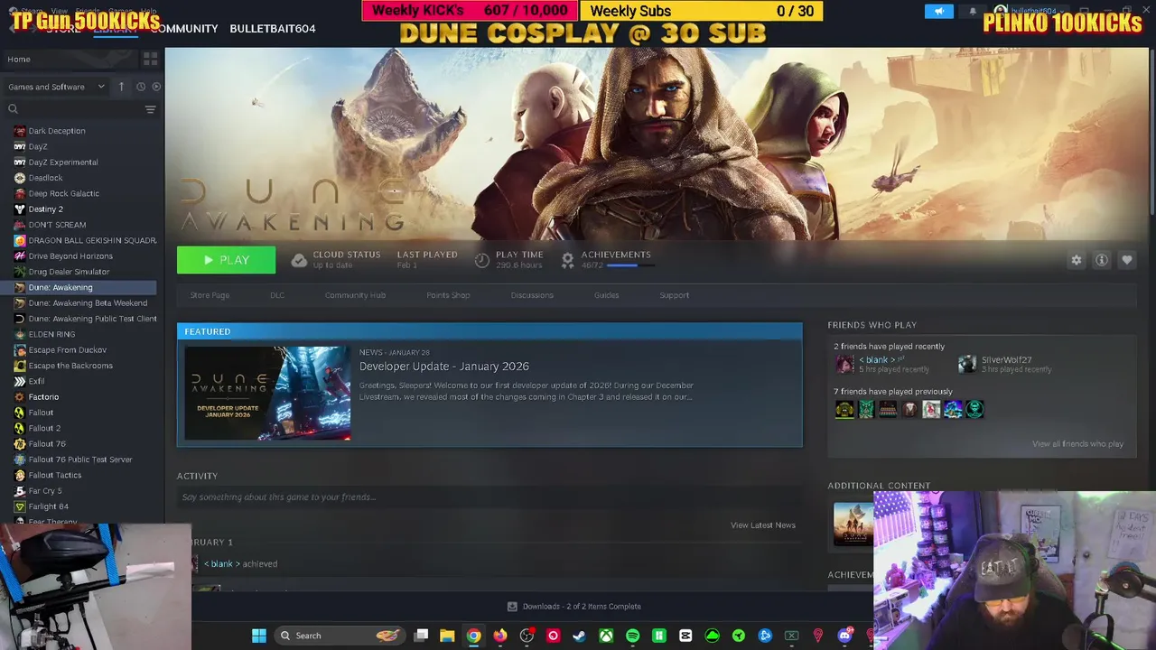Click the Drive Beyond Horizons game icon
Image resolution: width=1156 pixels, height=650 pixels.
pyautogui.click(x=20, y=256)
